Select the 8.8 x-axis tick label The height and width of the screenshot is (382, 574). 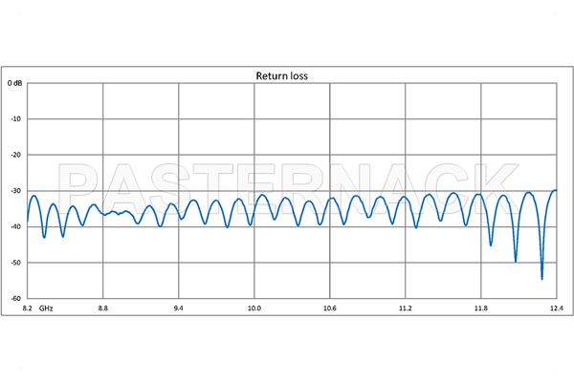coord(103,309)
